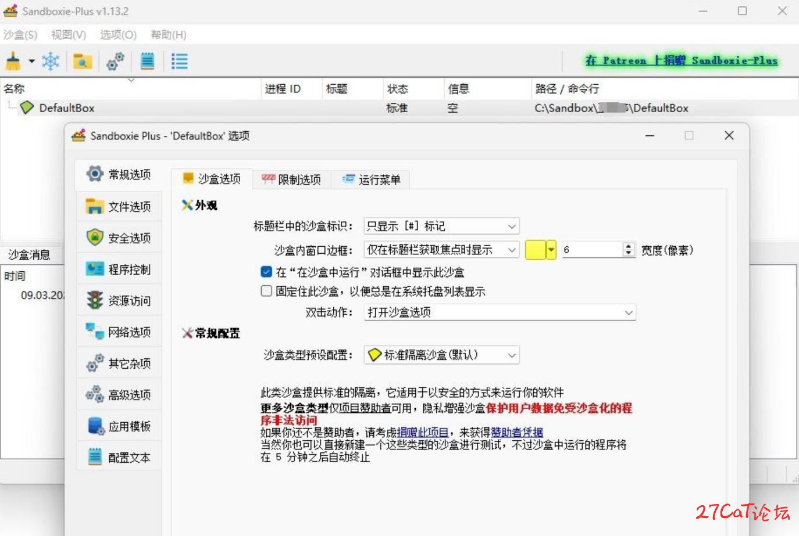Adjust the border width spinner arrows
Viewport: 799px width, 536px height.
[629, 250]
